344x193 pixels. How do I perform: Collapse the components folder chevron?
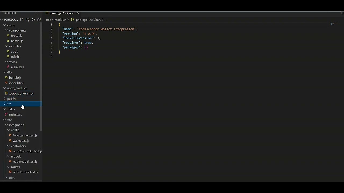pos(6,30)
